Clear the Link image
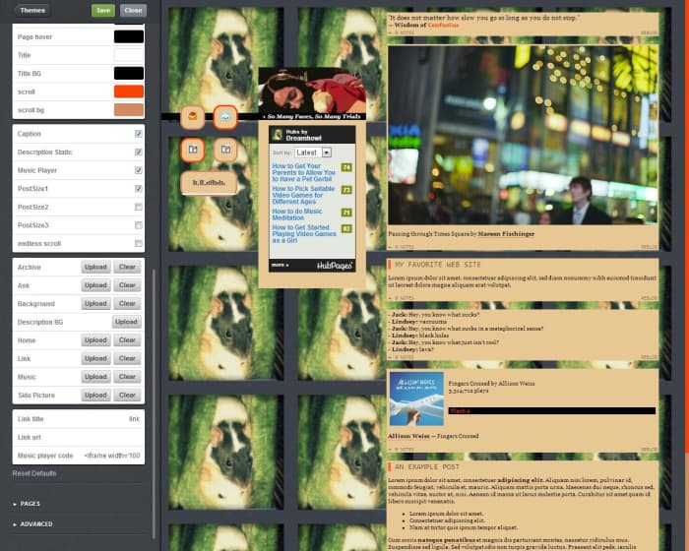This screenshot has height=551, width=689. (127, 358)
